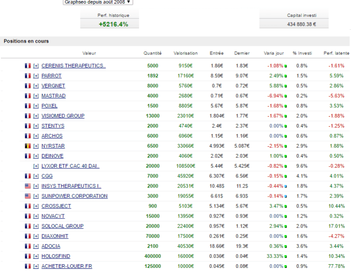Expand the [+] for LYXOR ETF CAC 40

pos(36,166)
